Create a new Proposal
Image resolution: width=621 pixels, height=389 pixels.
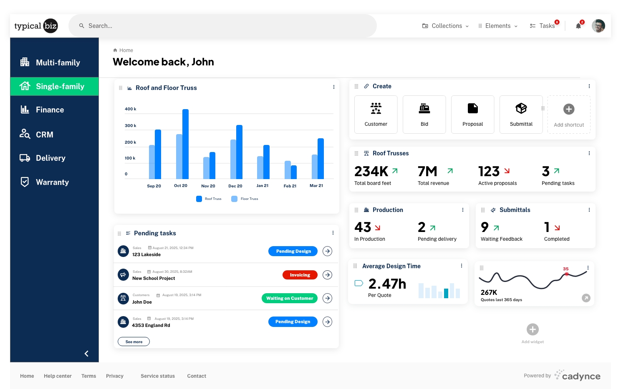click(x=473, y=115)
